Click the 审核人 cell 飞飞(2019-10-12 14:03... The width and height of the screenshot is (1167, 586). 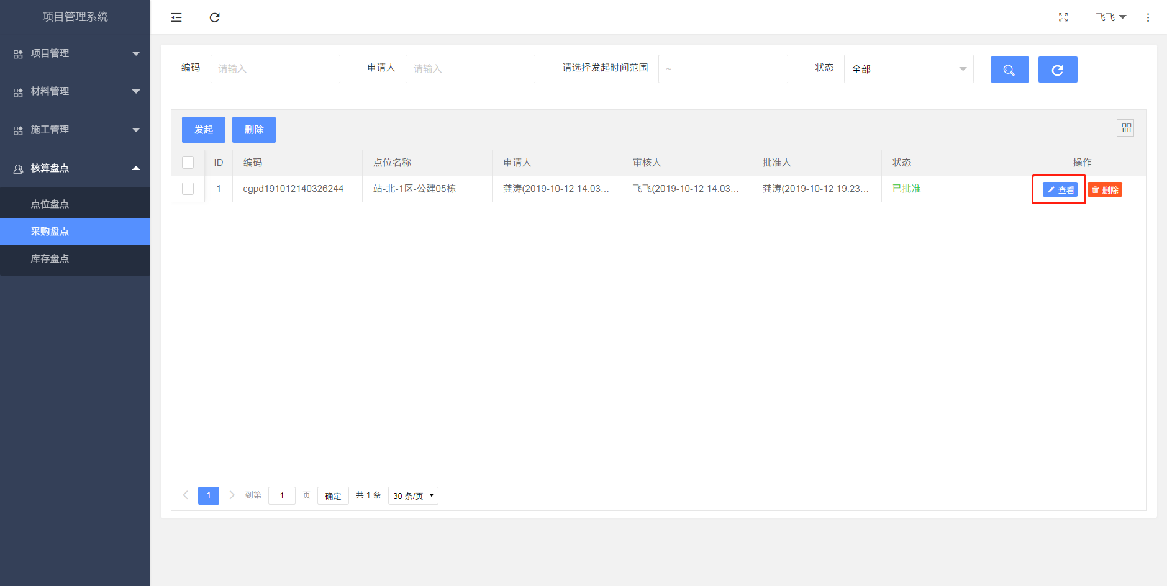[686, 189]
